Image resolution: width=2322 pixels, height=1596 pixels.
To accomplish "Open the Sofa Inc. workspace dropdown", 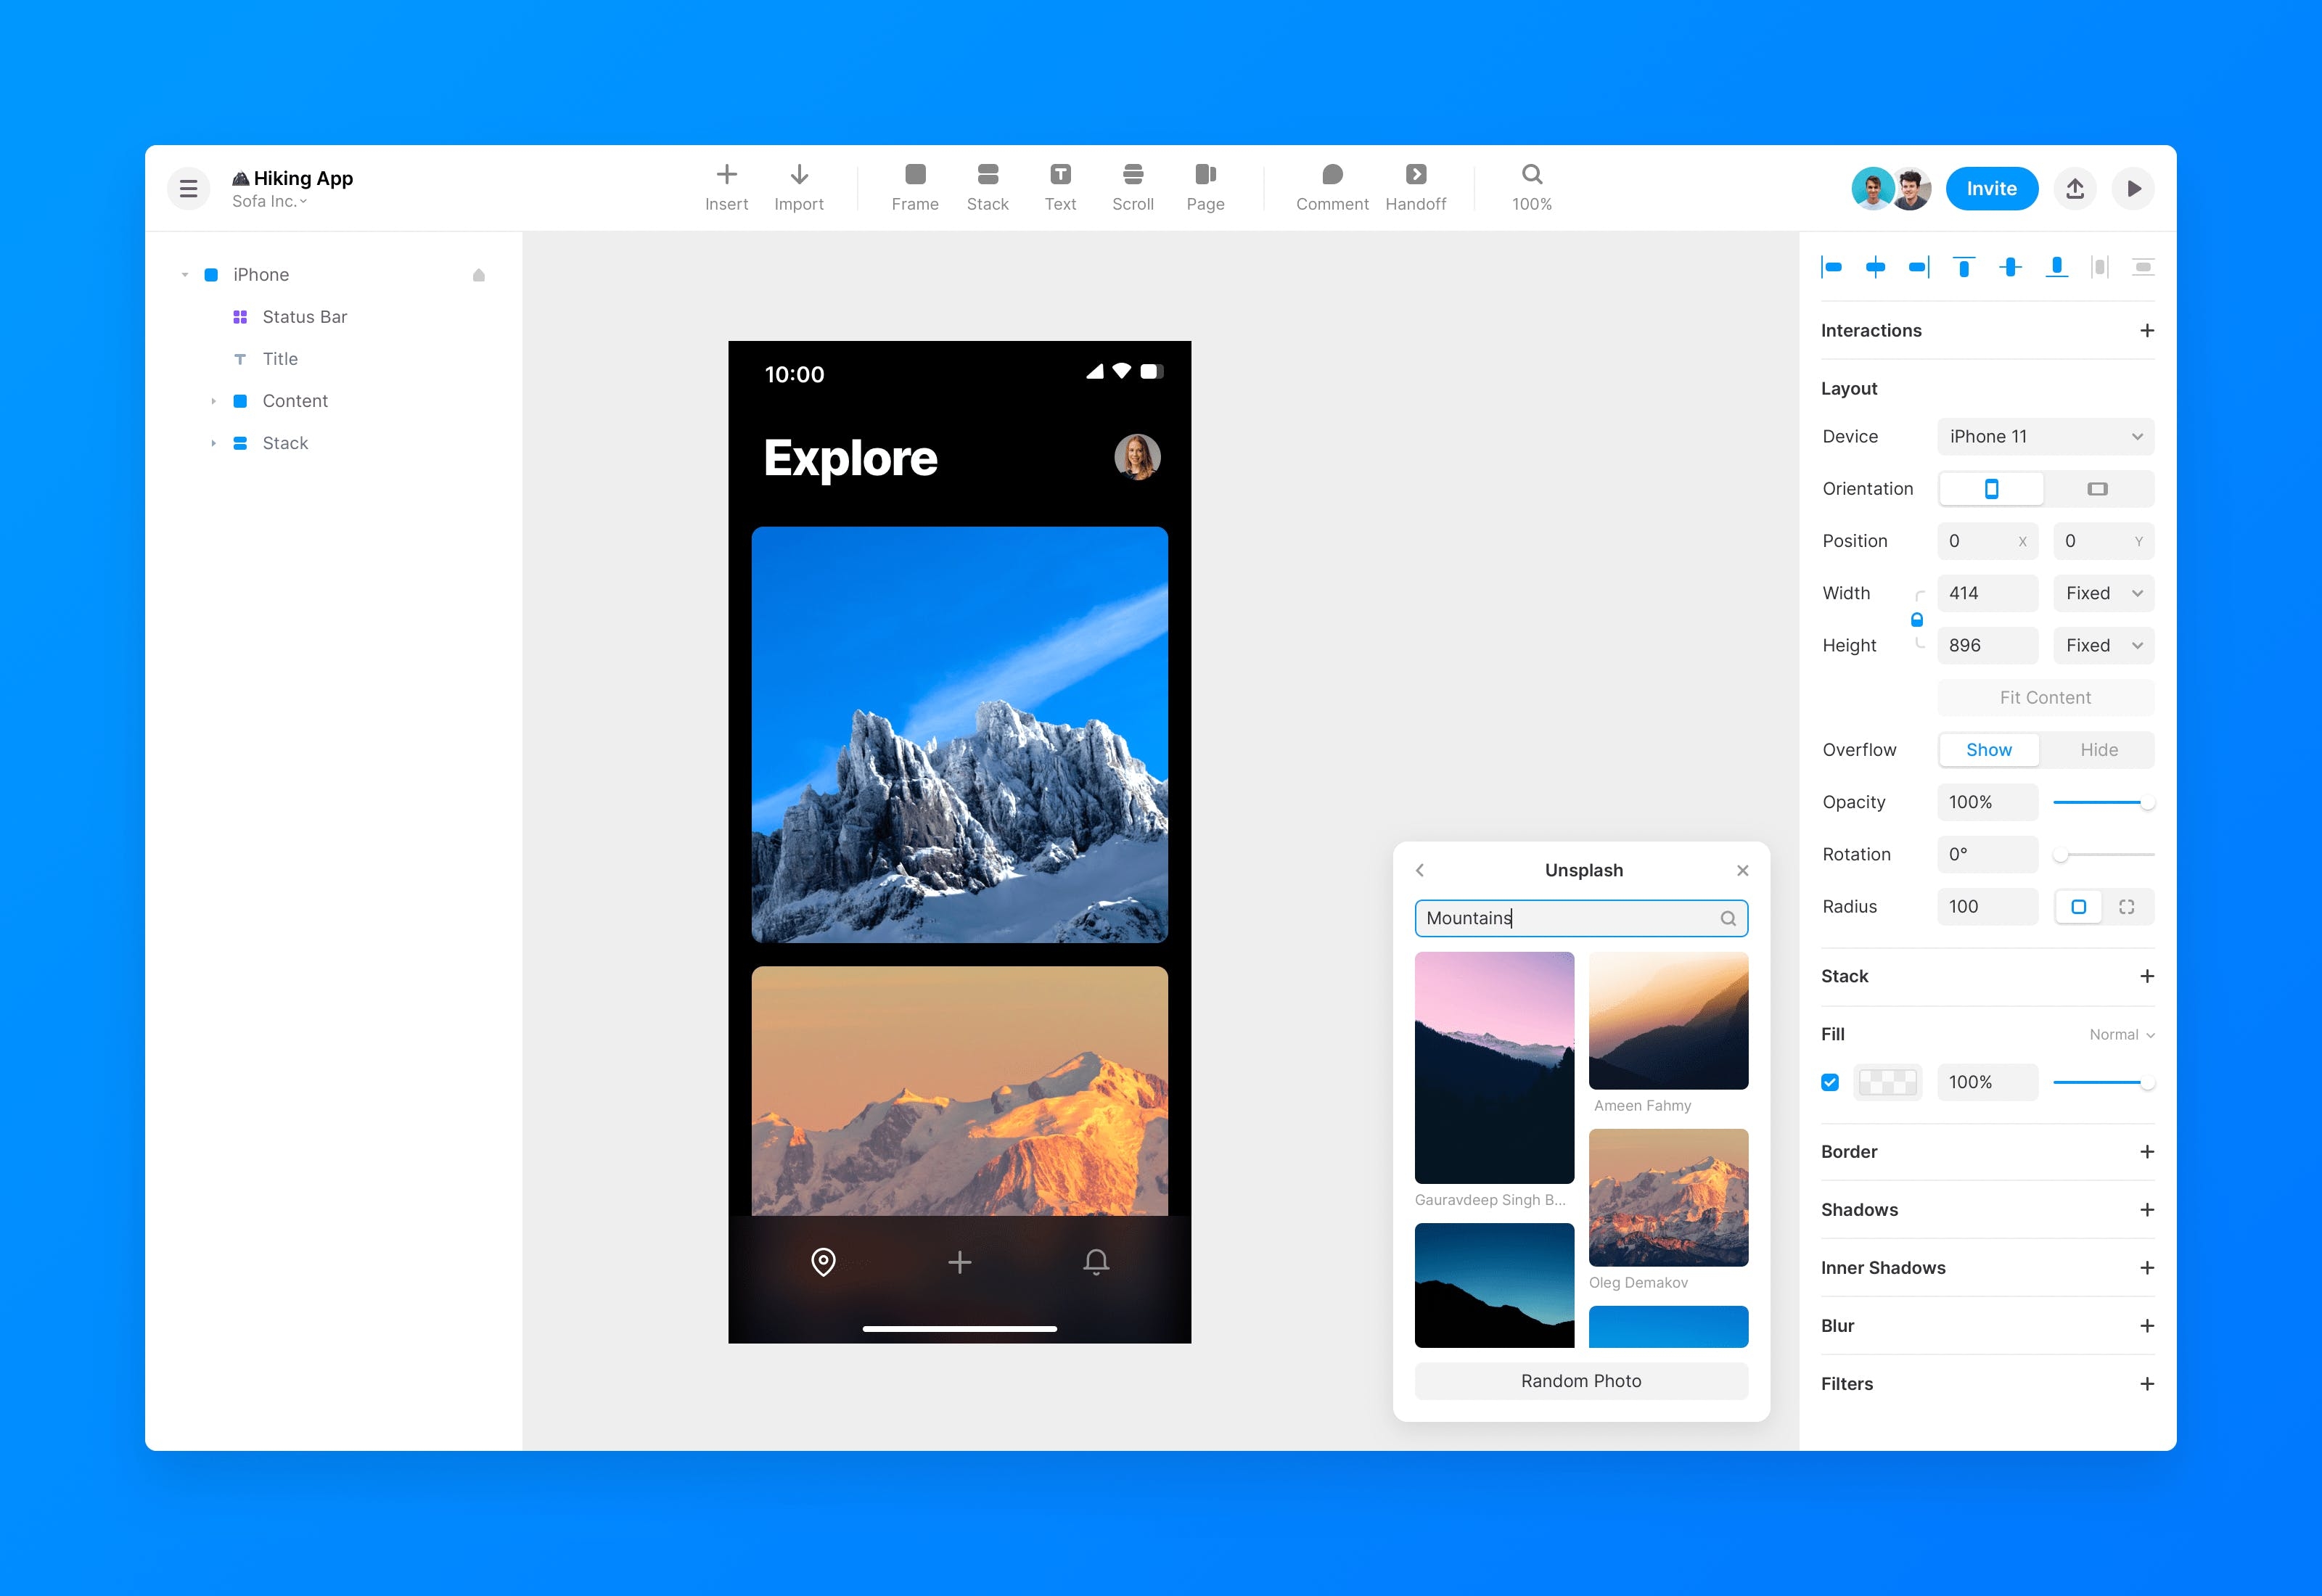I will coord(270,201).
